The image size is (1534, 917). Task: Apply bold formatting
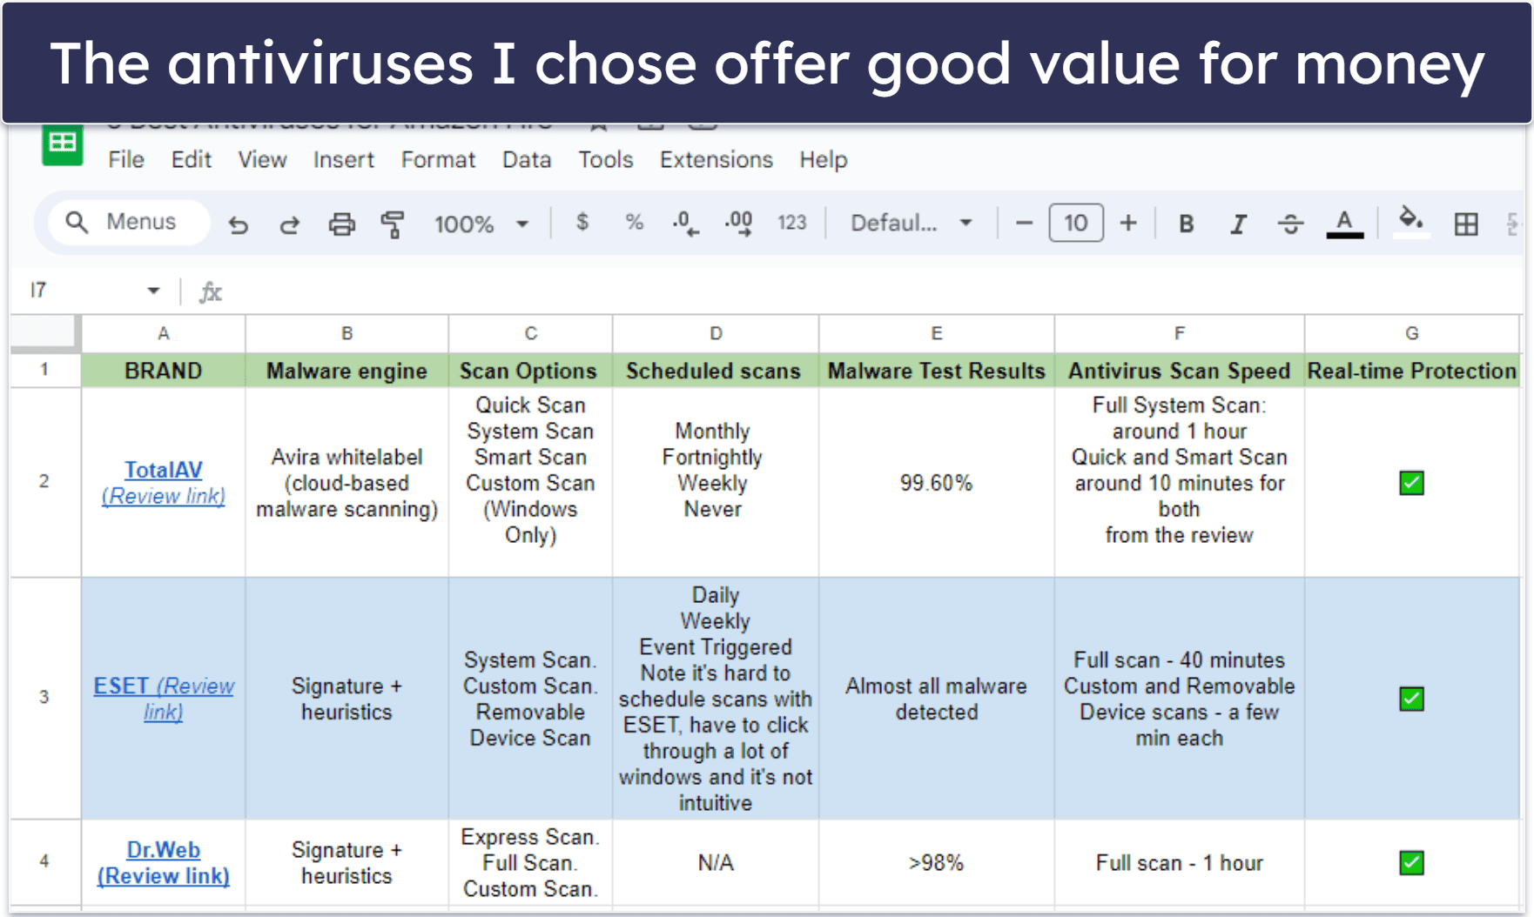click(1186, 224)
